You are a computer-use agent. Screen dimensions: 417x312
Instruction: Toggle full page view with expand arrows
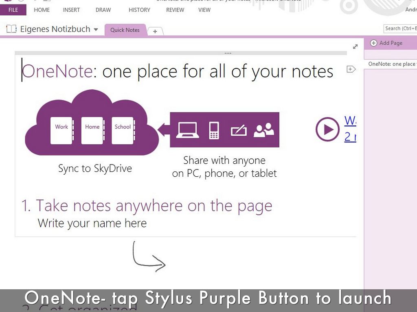[x=355, y=47]
